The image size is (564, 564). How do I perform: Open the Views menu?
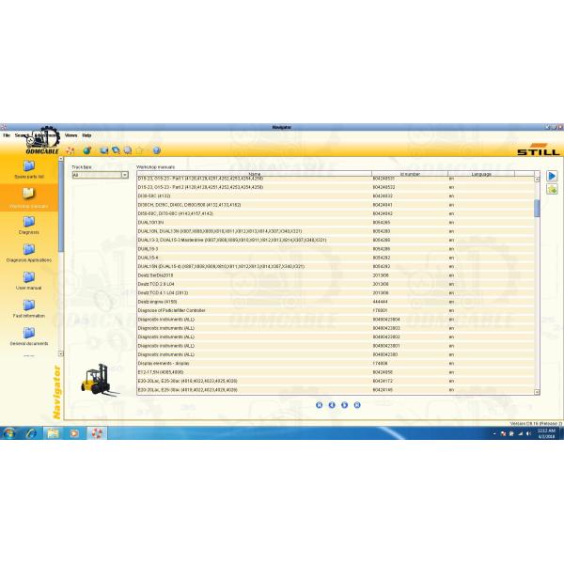click(70, 135)
